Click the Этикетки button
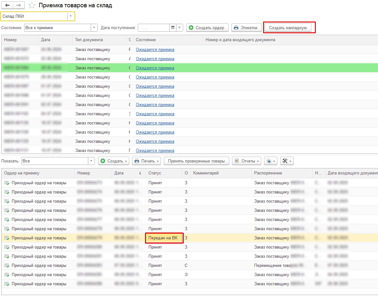The image size is (378, 296). 246,28
